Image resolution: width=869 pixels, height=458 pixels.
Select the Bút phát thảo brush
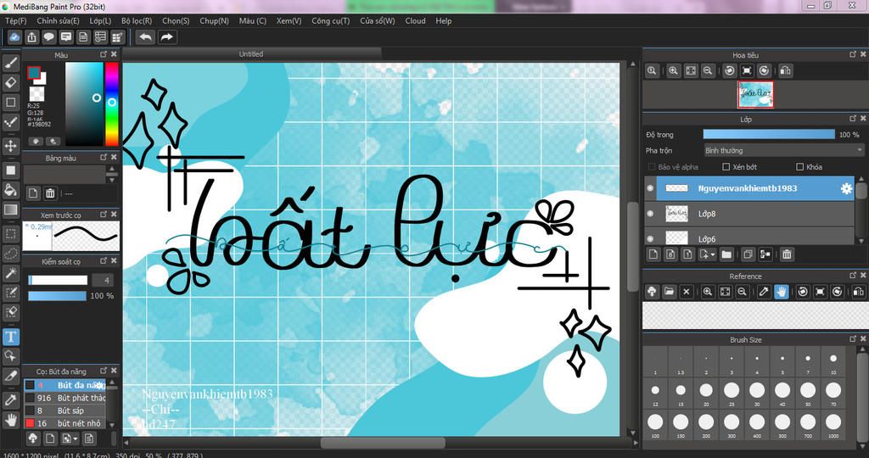point(64,398)
